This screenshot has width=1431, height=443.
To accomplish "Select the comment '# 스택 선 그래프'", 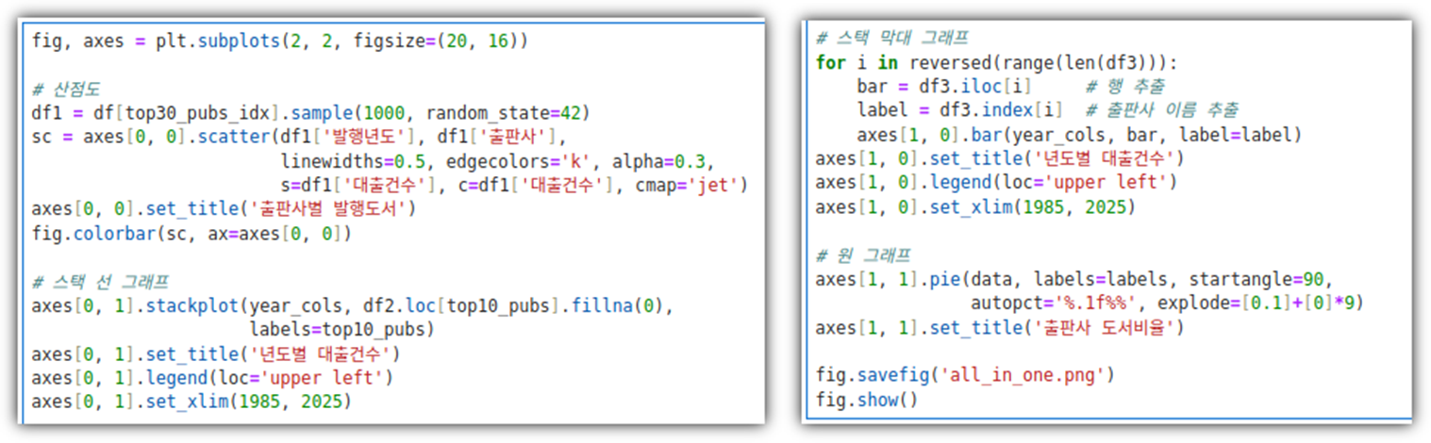I will point(101,281).
